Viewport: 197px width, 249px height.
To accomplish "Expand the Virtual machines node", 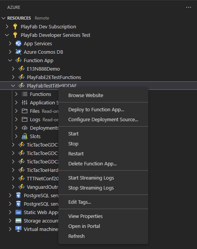I will [x=10, y=229].
